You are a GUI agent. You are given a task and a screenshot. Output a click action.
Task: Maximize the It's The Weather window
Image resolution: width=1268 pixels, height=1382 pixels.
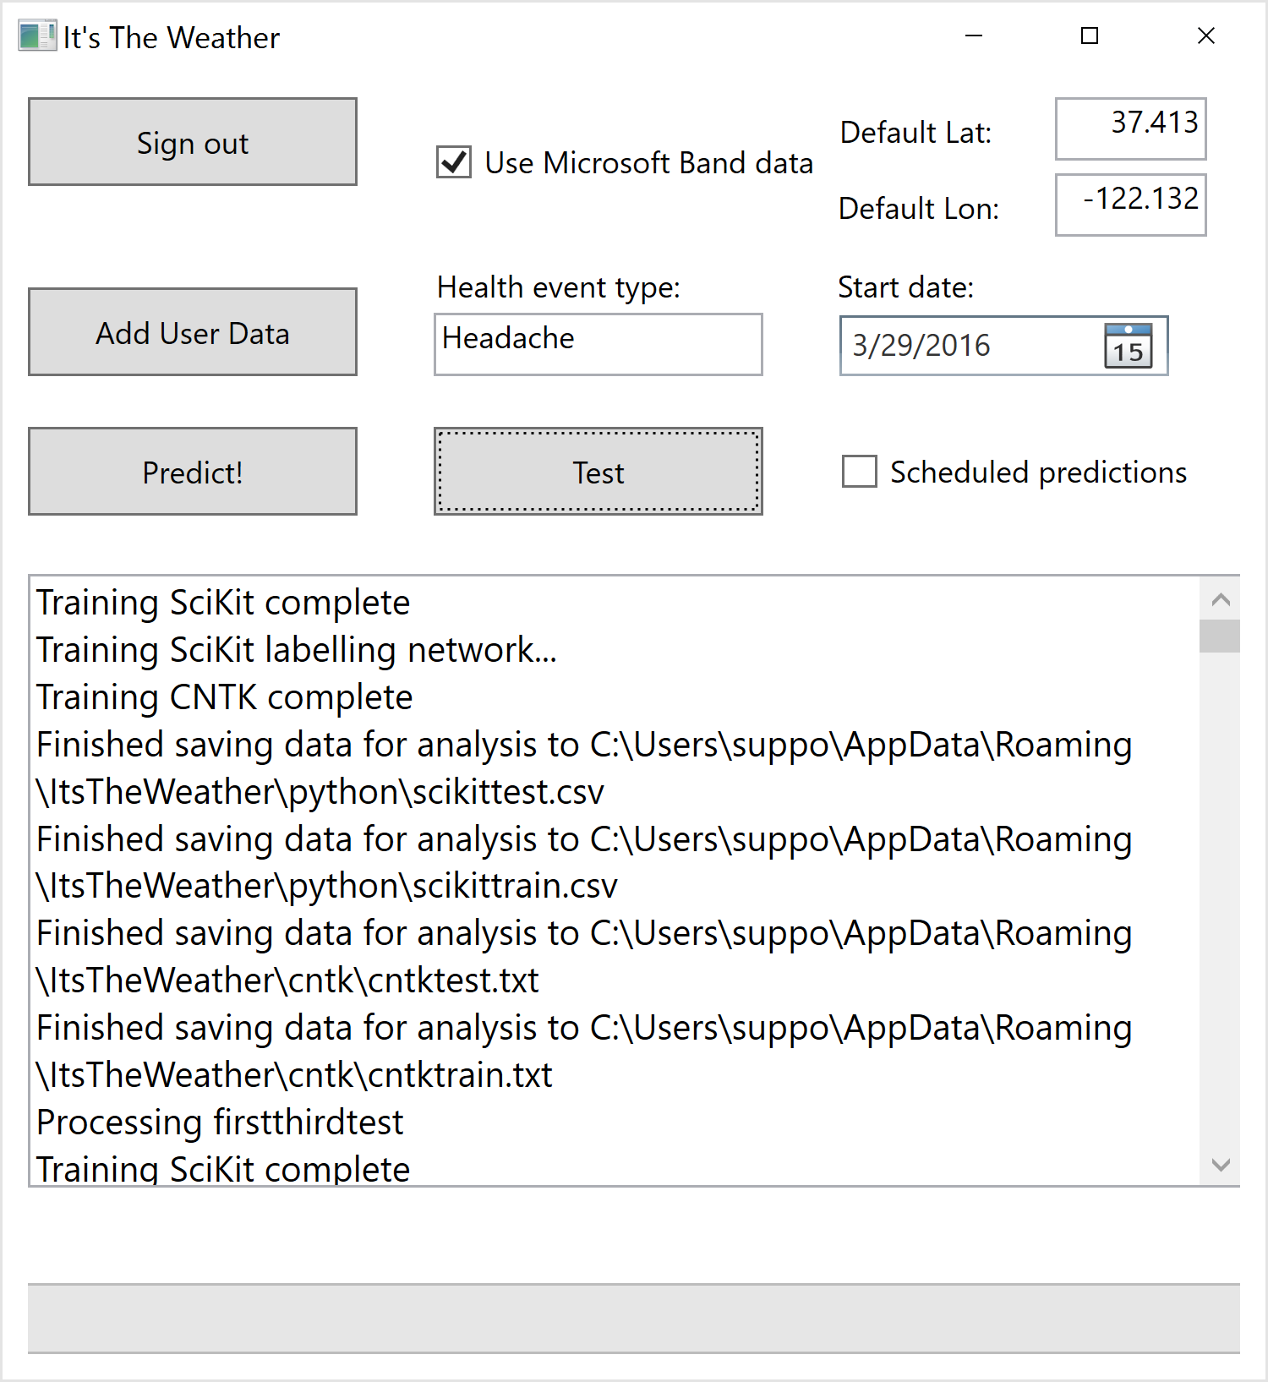pyautogui.click(x=1090, y=36)
